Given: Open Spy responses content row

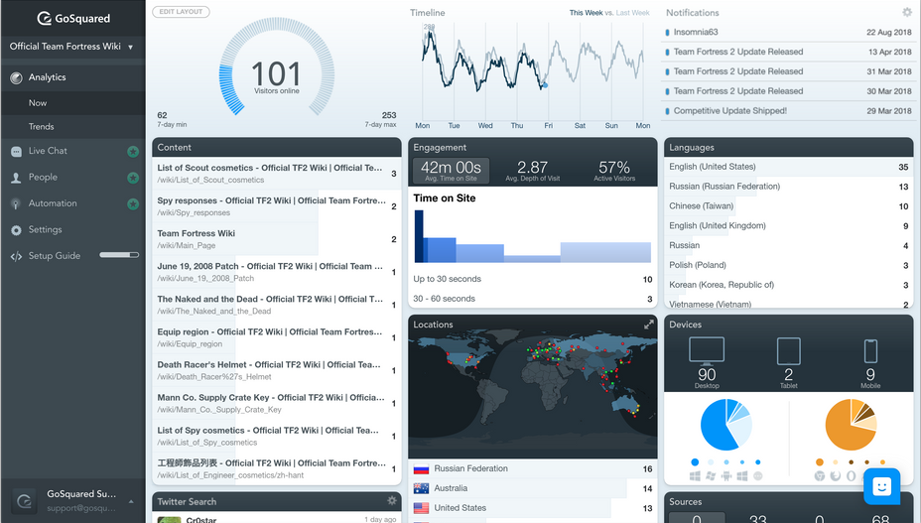Looking at the screenshot, I should pyautogui.click(x=276, y=206).
